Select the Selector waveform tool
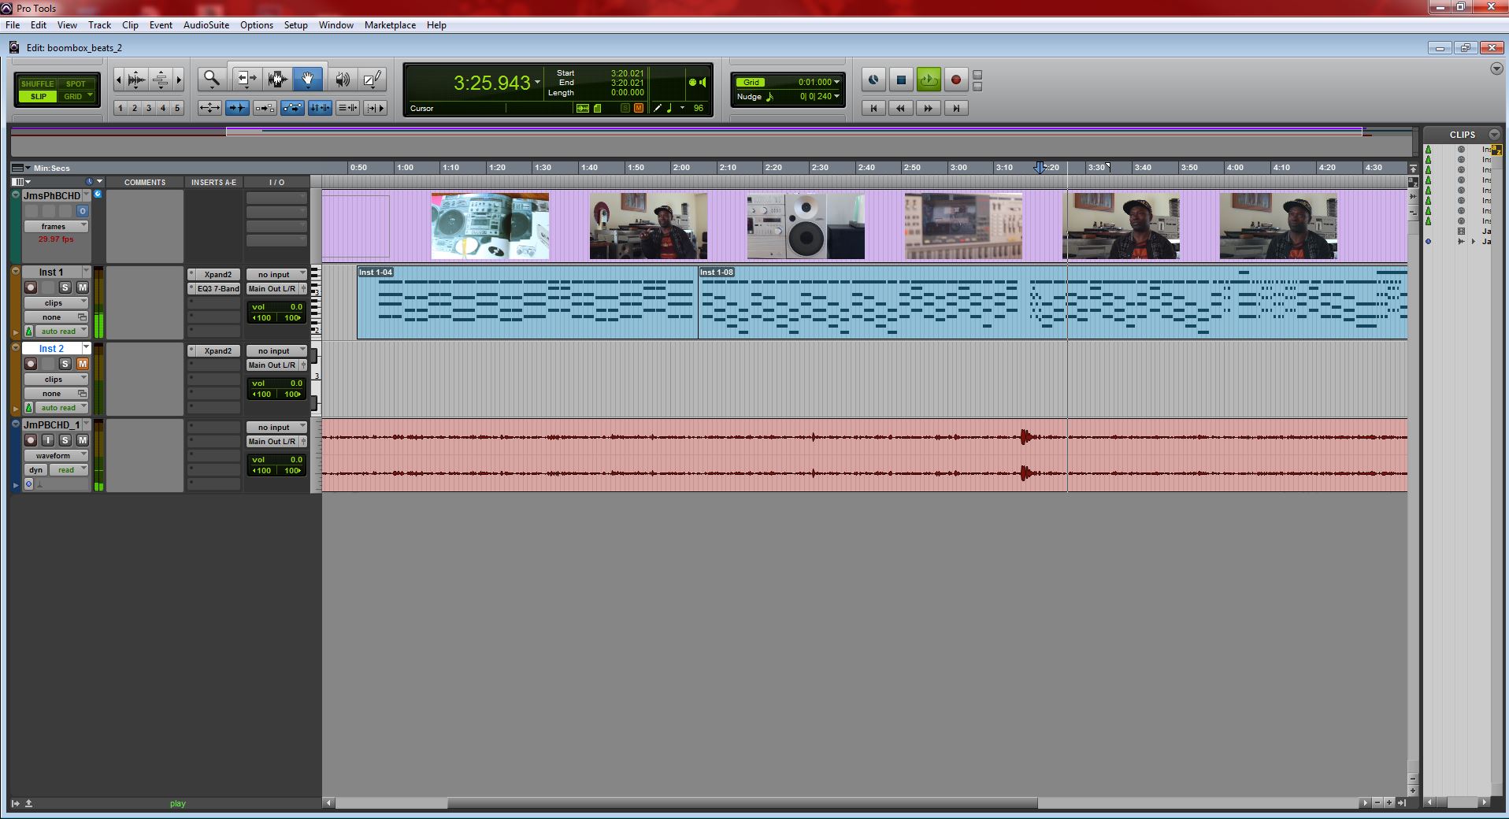 (276, 78)
